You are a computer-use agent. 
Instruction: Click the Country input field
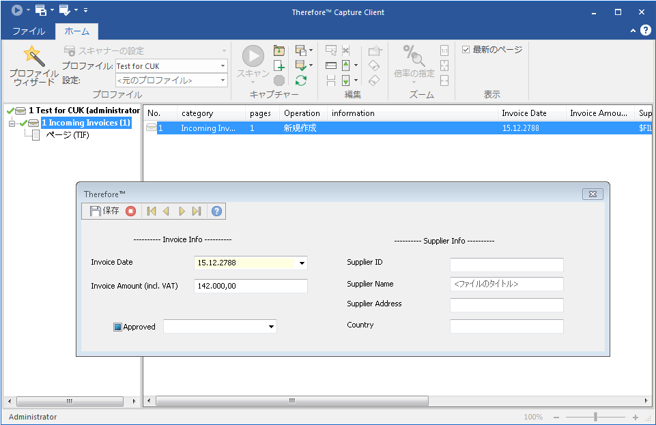coord(507,326)
